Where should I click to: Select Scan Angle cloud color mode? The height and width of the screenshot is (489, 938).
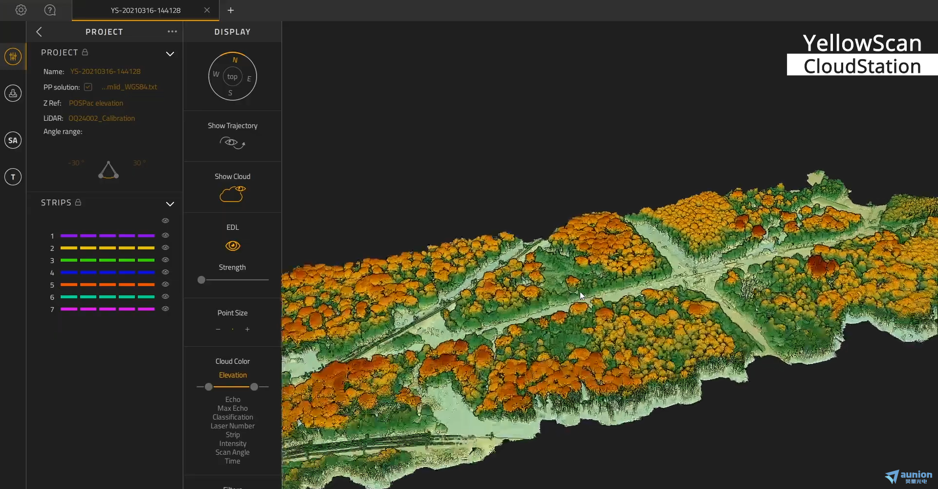[x=233, y=452]
